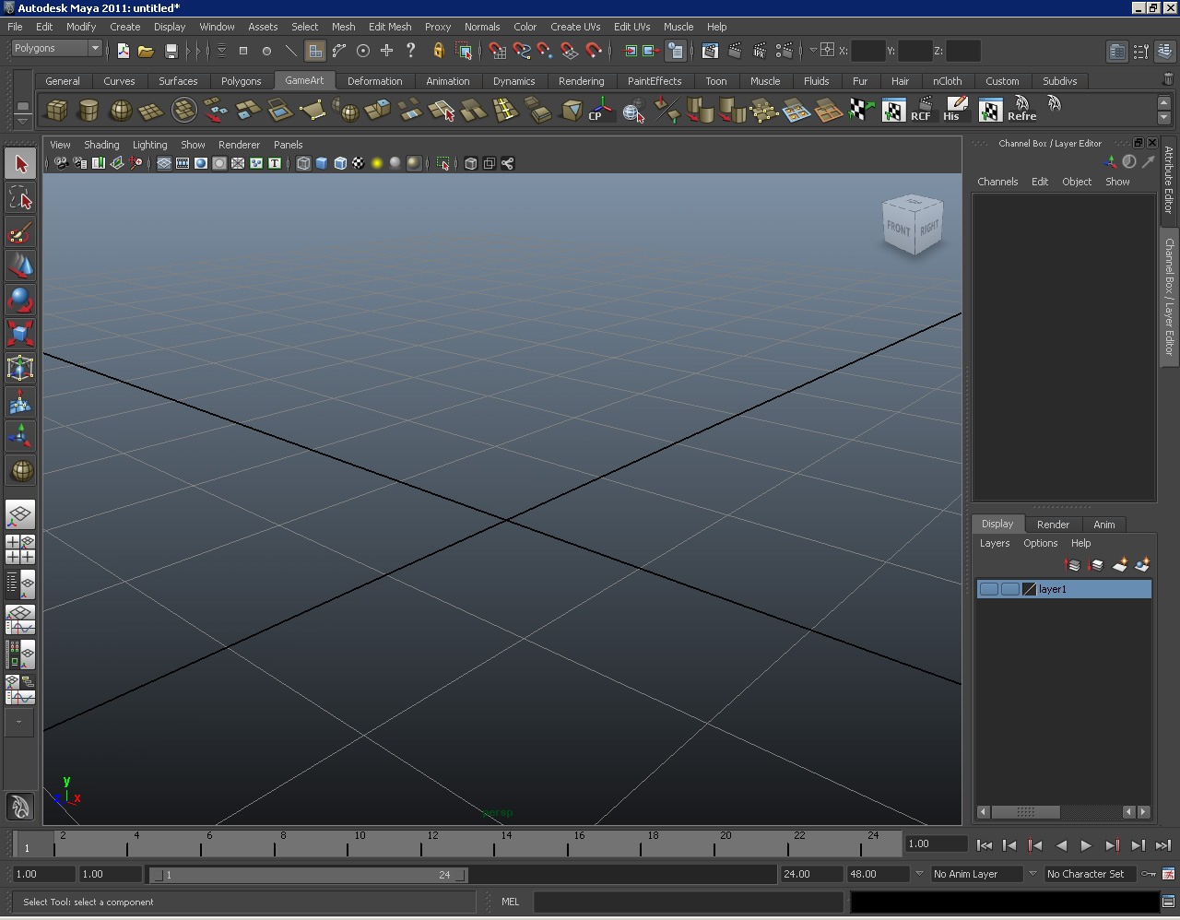The height and width of the screenshot is (920, 1180).
Task: Toggle wireframe on shaded in viewport toolbar
Action: (340, 164)
